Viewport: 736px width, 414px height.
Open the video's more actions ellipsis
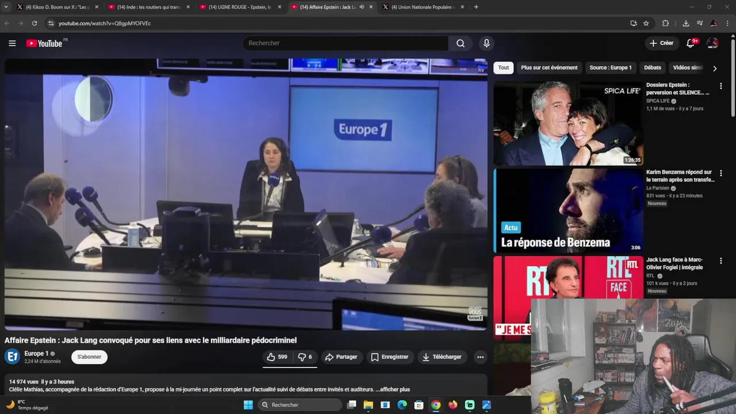tap(480, 357)
